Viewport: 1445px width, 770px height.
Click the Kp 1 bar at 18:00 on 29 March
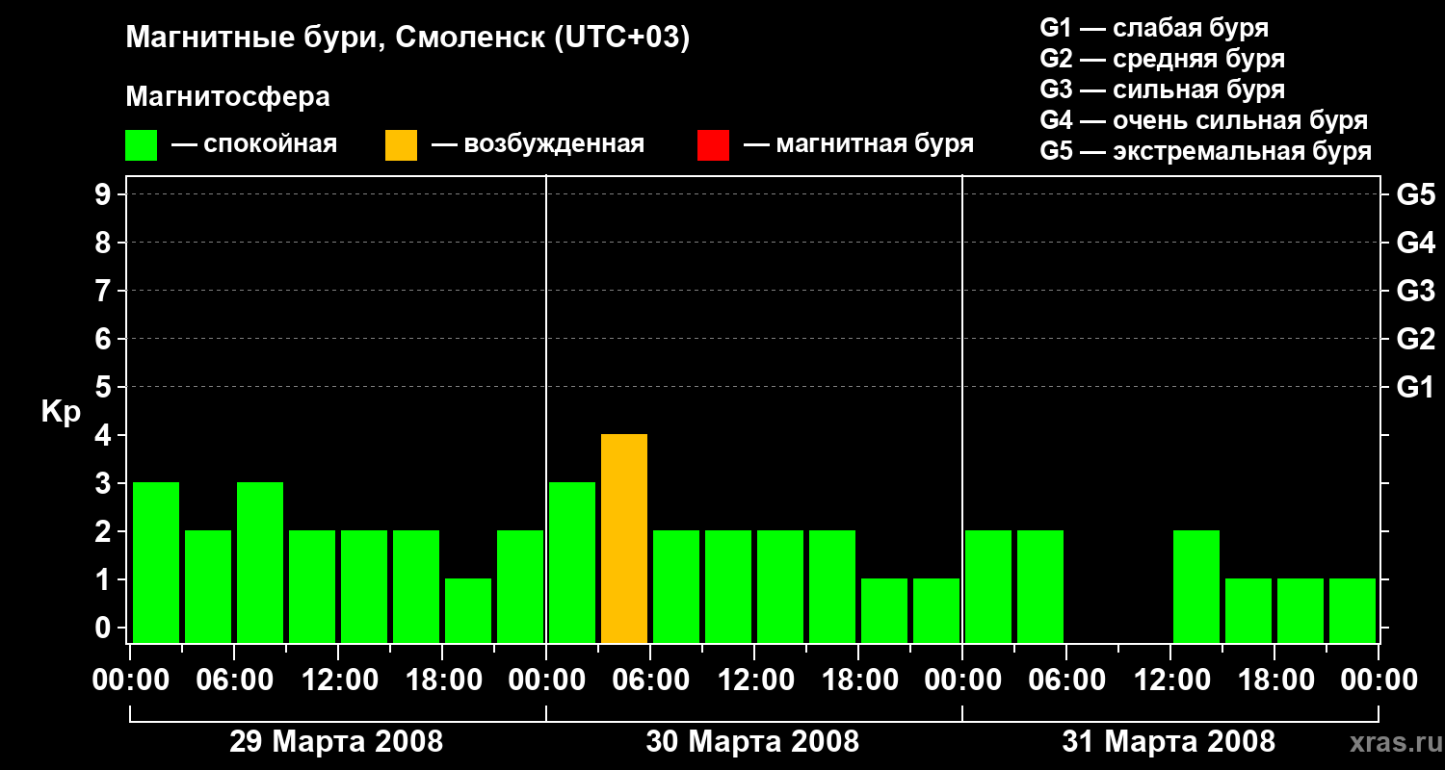point(468,611)
